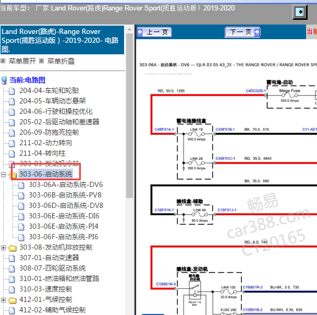This screenshot has height=315, width=317.
Task: Click page icon of 310-01-燃油箱和燃油管路
Action: click(11, 279)
